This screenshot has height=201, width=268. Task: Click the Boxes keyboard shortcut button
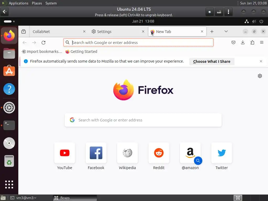click(219, 12)
